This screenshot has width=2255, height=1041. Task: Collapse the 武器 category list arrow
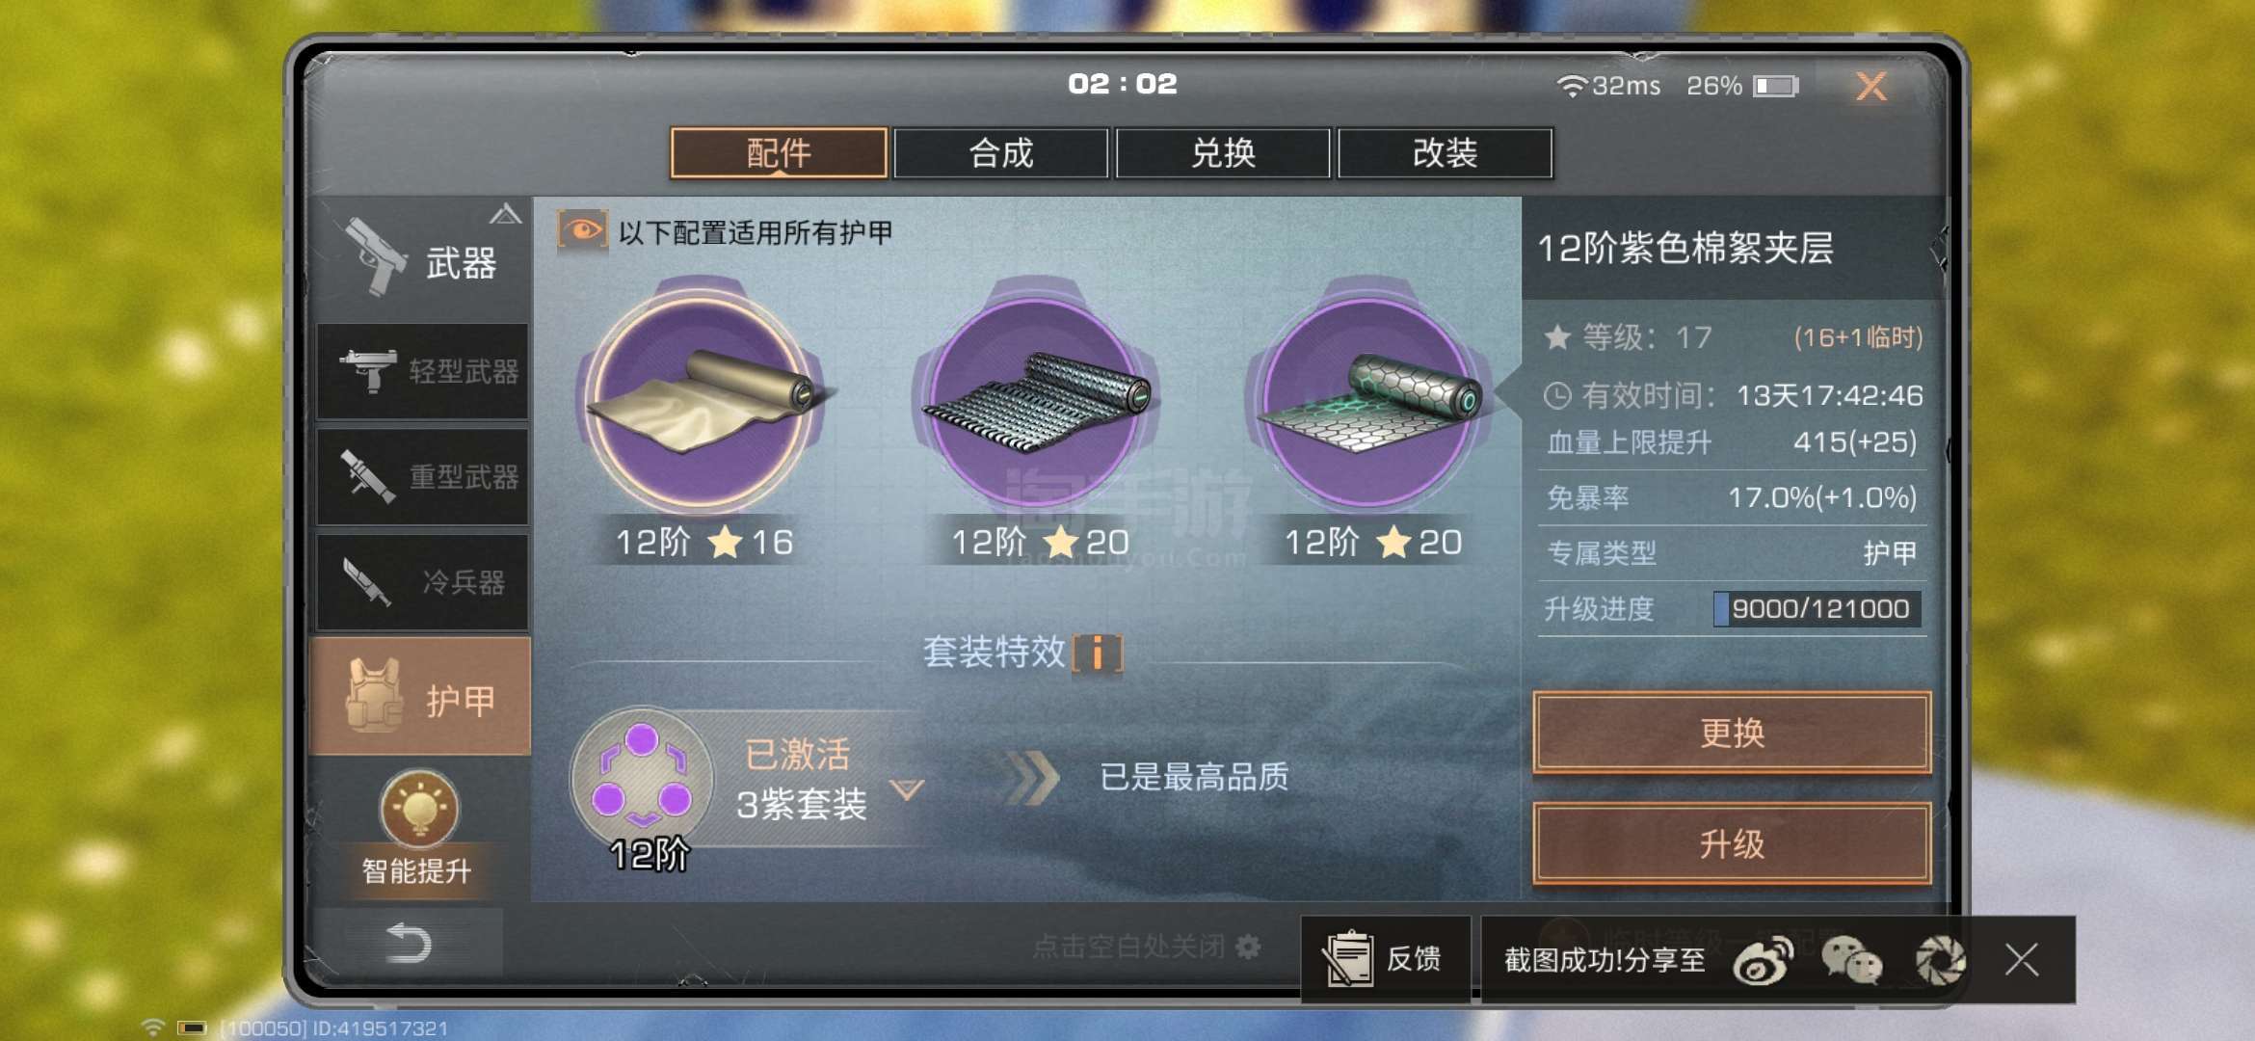coord(506,214)
